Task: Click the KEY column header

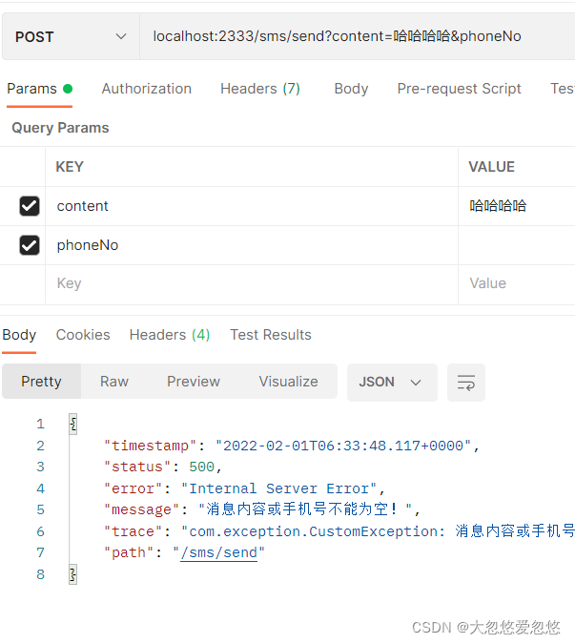Action: pyautogui.click(x=70, y=167)
